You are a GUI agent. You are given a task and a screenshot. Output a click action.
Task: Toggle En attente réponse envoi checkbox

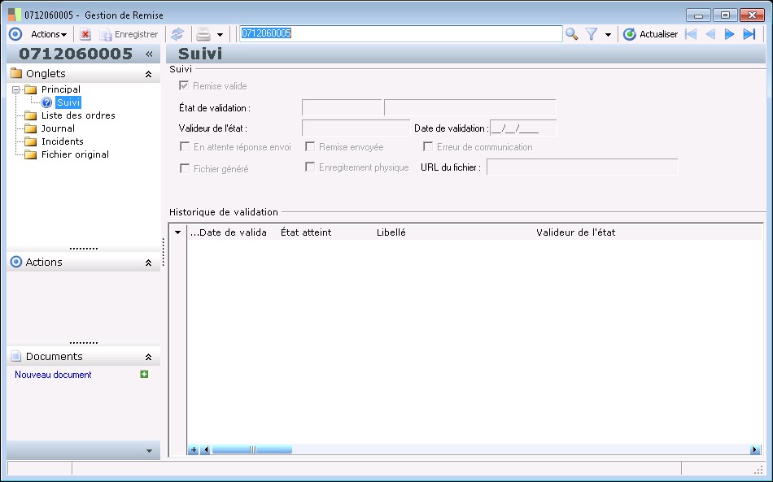click(x=185, y=147)
